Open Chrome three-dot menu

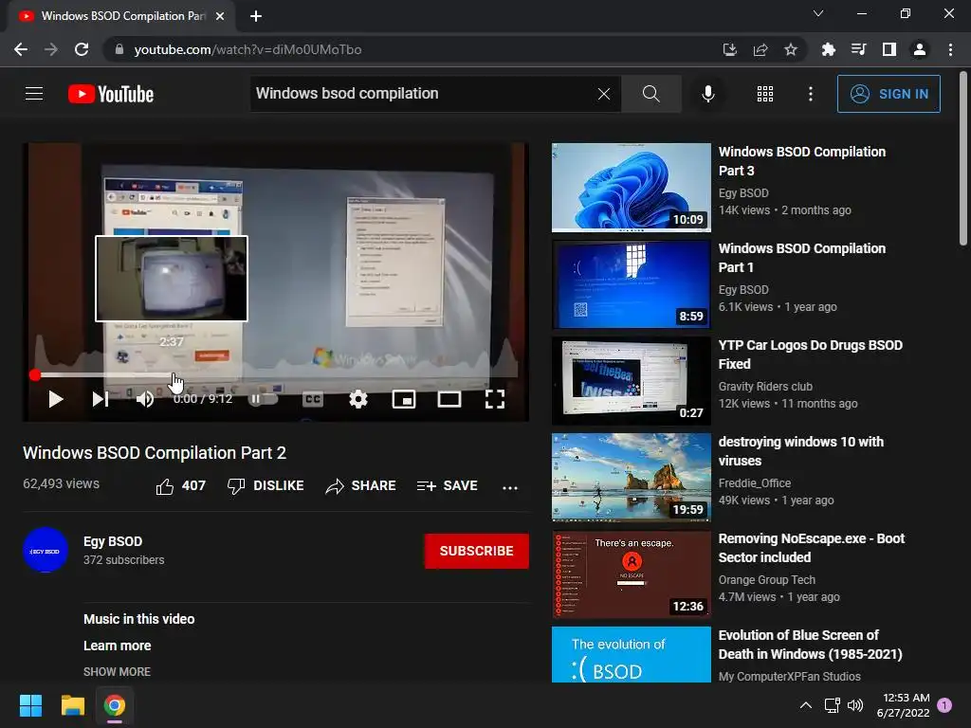950,49
